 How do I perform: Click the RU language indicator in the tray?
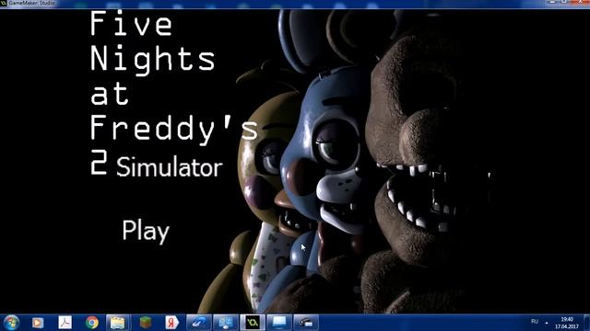coord(535,322)
